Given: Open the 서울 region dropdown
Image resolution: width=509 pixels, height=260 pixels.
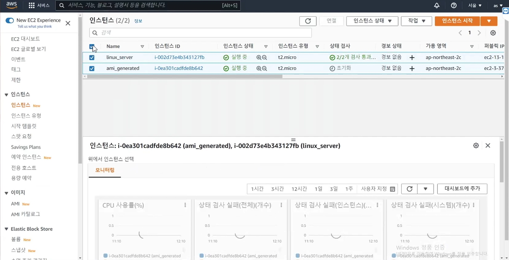Looking at the screenshot, I should pos(475,5).
